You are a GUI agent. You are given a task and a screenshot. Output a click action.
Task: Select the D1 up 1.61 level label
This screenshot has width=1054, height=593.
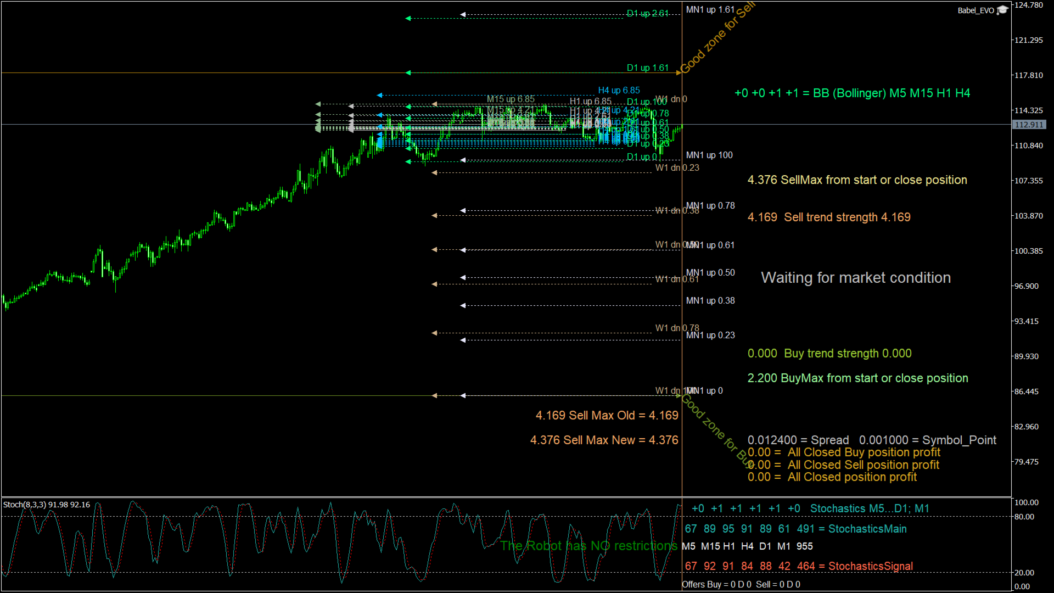(648, 68)
